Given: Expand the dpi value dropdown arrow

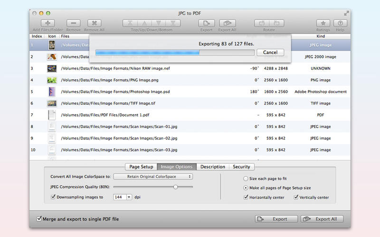Looking at the screenshot, I should [x=129, y=197].
